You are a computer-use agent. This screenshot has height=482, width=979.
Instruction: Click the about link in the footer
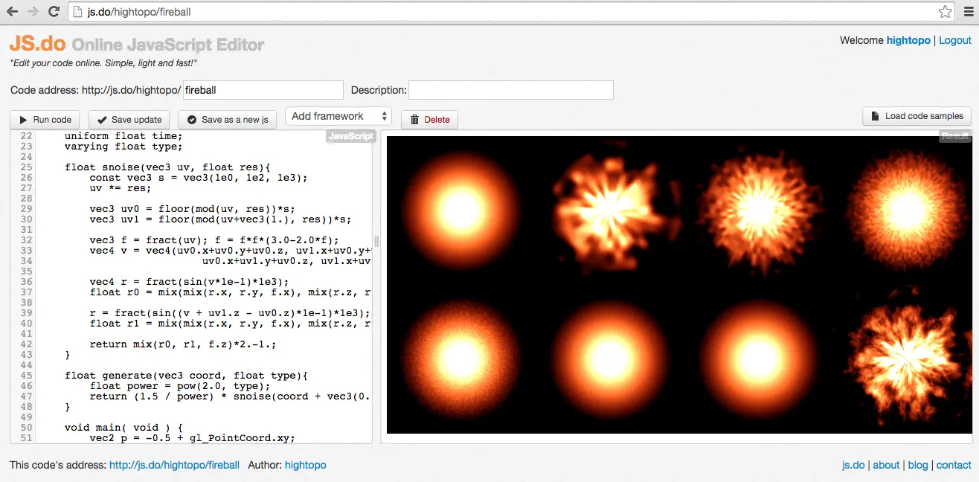pos(886,464)
